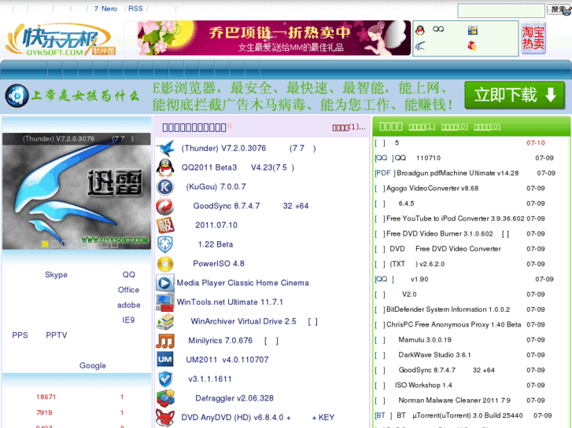572x428 pixels.
Task: Click the search button beside the search box
Action: coord(559,9)
